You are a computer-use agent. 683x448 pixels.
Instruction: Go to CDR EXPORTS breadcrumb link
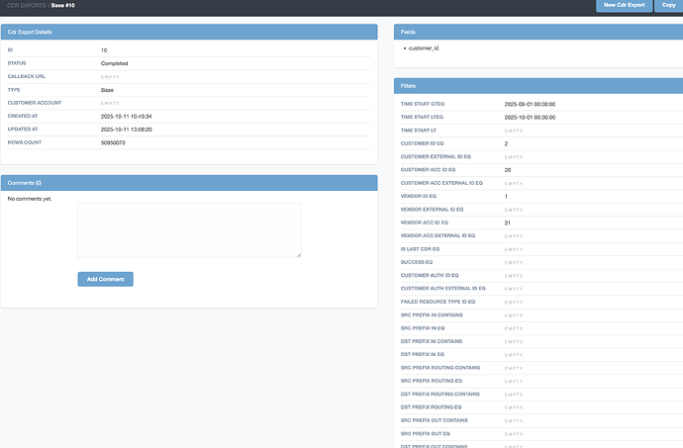[26, 6]
